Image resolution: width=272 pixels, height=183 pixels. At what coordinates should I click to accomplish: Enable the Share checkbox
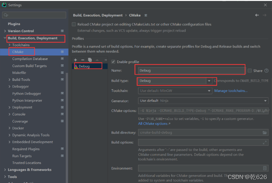[250, 71]
